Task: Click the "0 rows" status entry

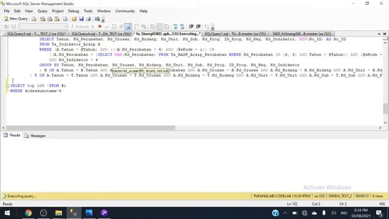Action: (x=377, y=196)
